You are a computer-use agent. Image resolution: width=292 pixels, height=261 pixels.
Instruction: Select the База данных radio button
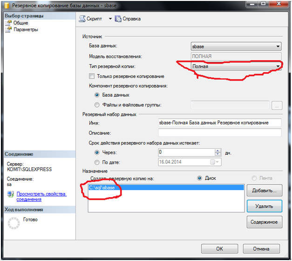click(x=97, y=95)
